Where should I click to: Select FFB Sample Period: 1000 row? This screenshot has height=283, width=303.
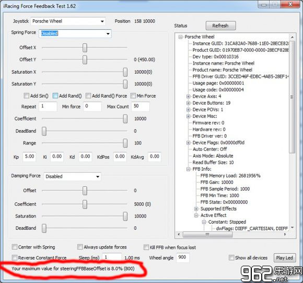pos(225,189)
